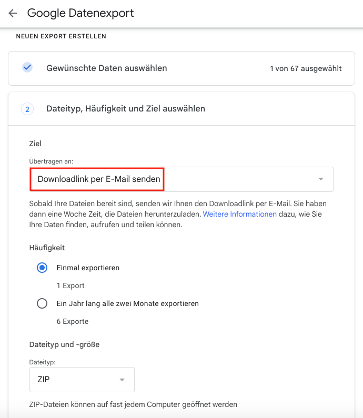Screen dimensions: 363x418
Task: Click the arrow beside ZIP
Action: pyautogui.click(x=122, y=380)
